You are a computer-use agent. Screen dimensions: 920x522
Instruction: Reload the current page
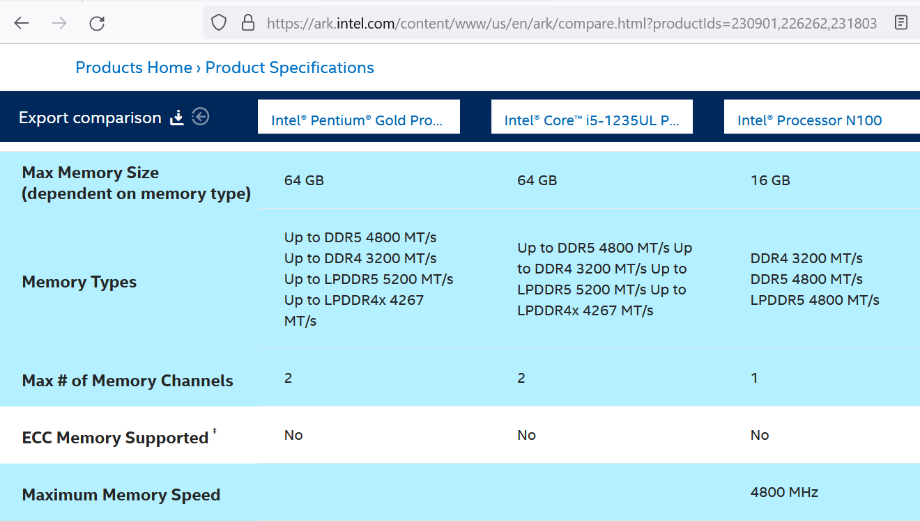point(97,23)
